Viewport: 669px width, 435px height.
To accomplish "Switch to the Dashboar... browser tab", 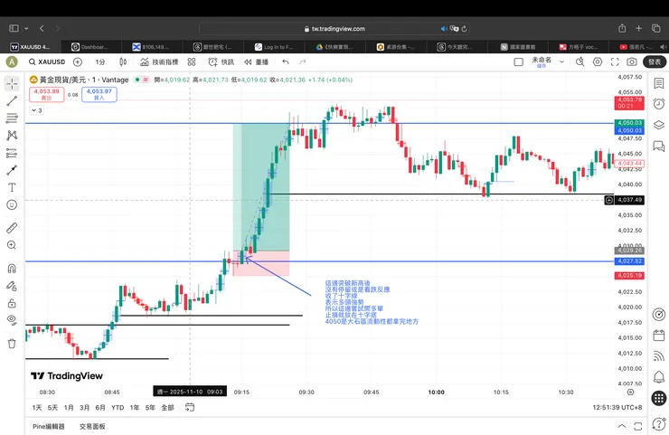I will coord(90,47).
